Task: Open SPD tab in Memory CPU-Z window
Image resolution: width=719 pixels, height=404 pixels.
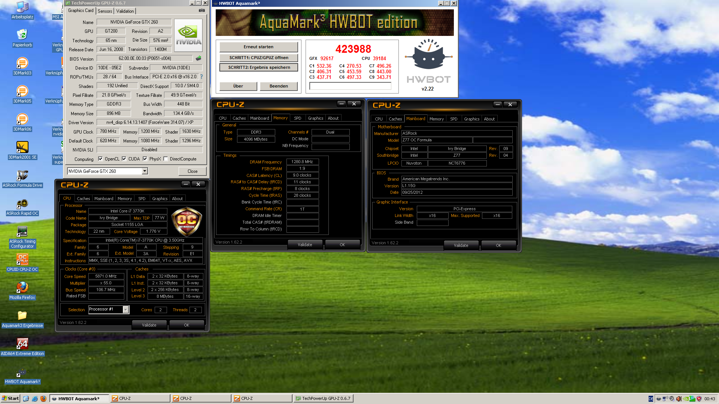Action: pos(297,118)
